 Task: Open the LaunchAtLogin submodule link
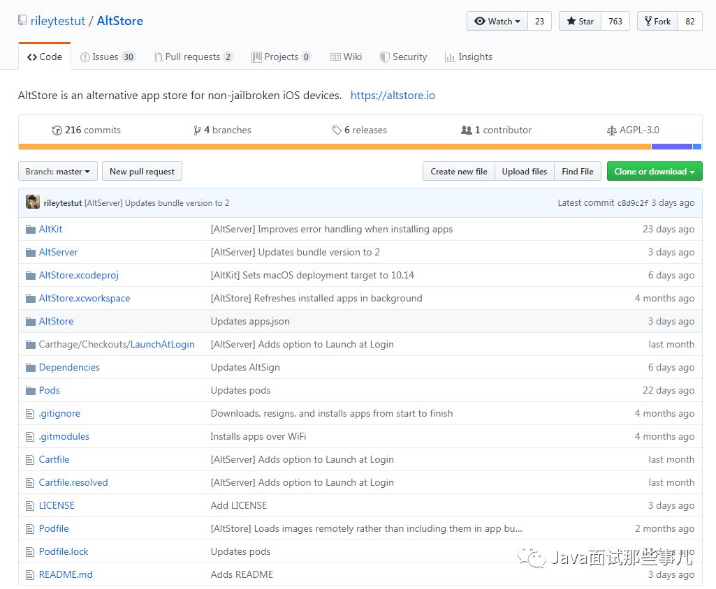(x=163, y=345)
